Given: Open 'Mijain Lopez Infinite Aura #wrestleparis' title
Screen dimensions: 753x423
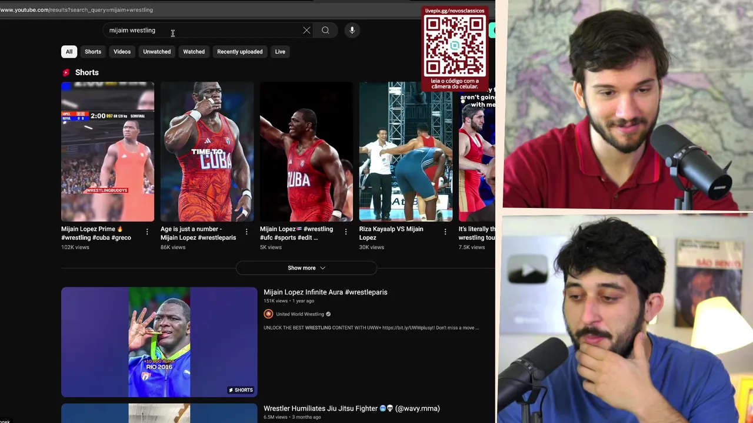Looking at the screenshot, I should pos(325,292).
